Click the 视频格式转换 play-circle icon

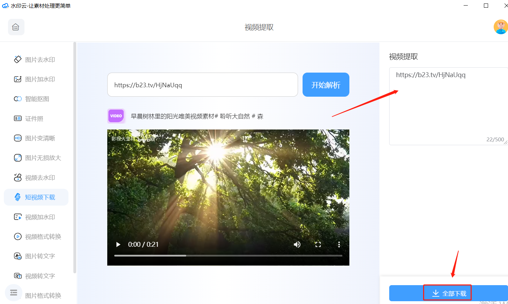click(x=18, y=236)
